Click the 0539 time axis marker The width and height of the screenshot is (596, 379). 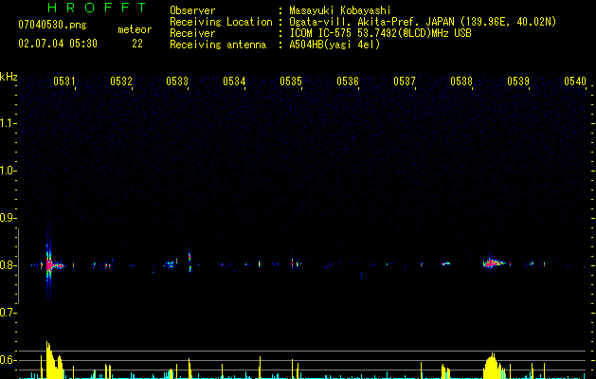point(518,81)
